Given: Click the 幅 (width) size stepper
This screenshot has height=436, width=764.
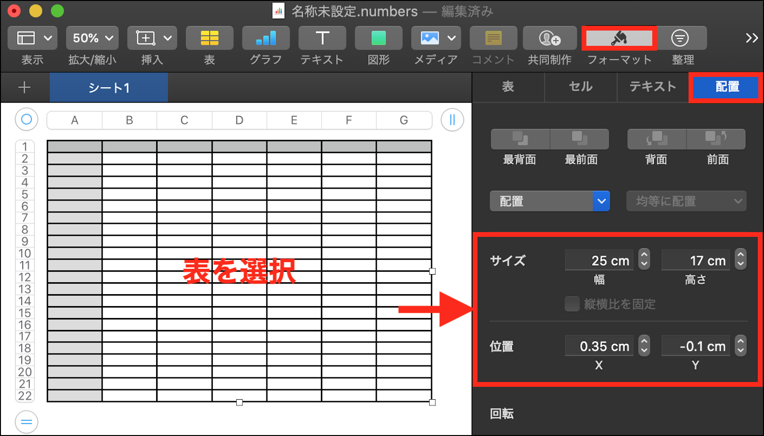Looking at the screenshot, I should coord(644,260).
